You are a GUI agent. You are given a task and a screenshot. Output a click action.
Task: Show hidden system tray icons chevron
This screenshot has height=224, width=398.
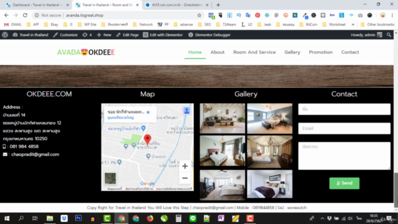click(322, 218)
